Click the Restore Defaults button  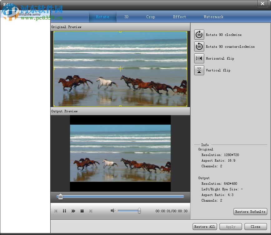tap(250, 212)
